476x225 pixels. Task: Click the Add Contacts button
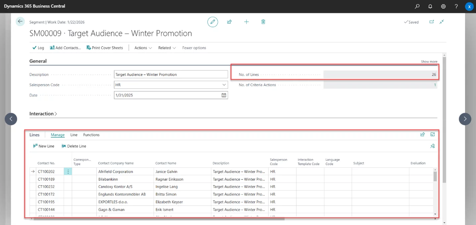coord(65,48)
